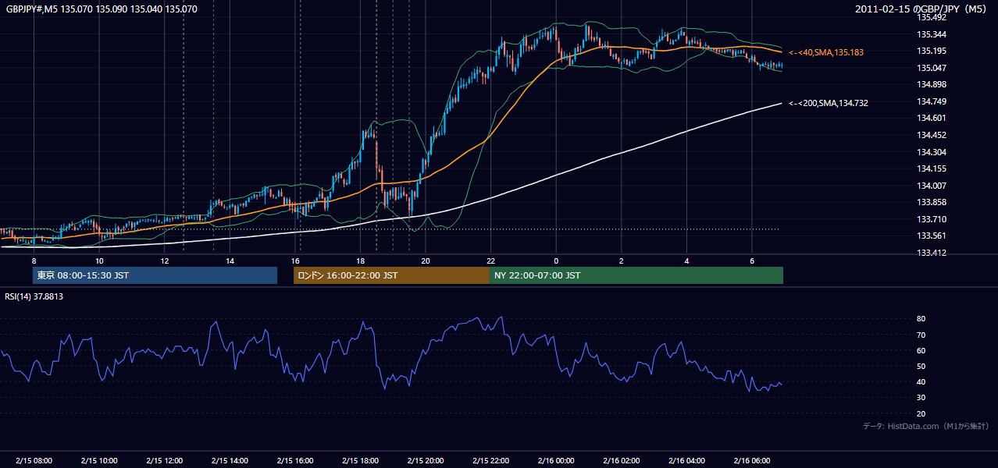This screenshot has height=468, width=998.
Task: Click price level 135.492 on the axis
Action: coord(932,17)
